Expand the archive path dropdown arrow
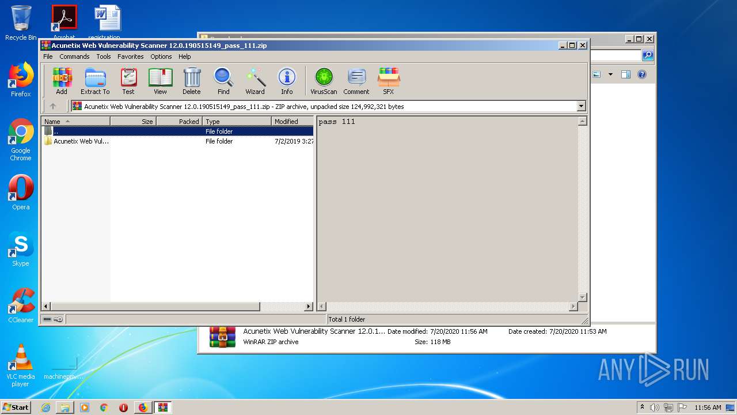The width and height of the screenshot is (737, 415). pyautogui.click(x=581, y=106)
